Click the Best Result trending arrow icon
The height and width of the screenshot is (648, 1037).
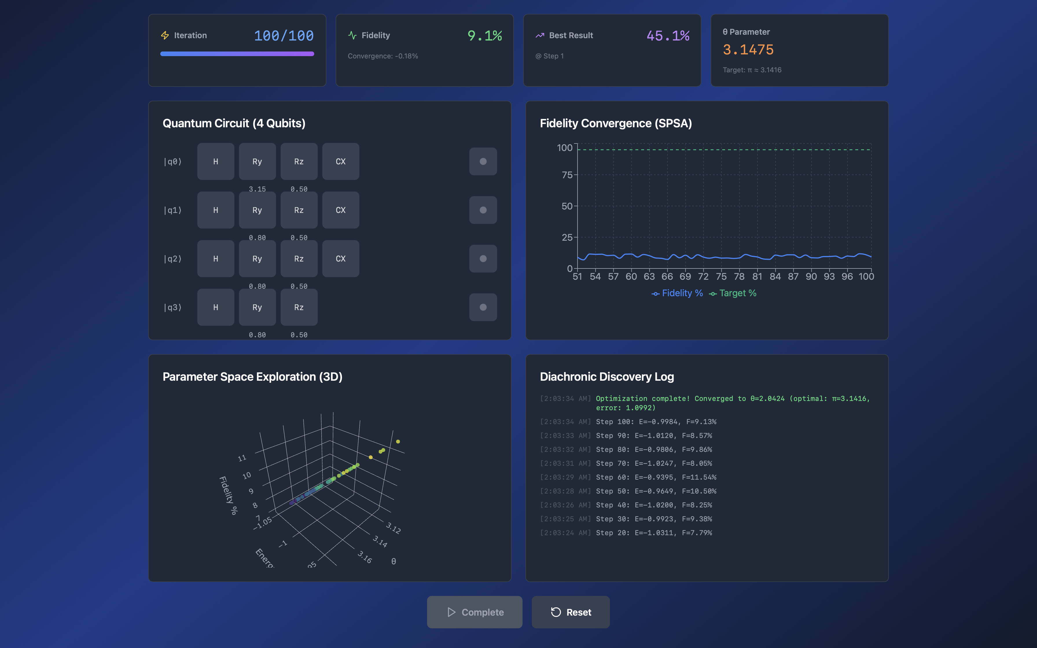point(540,35)
